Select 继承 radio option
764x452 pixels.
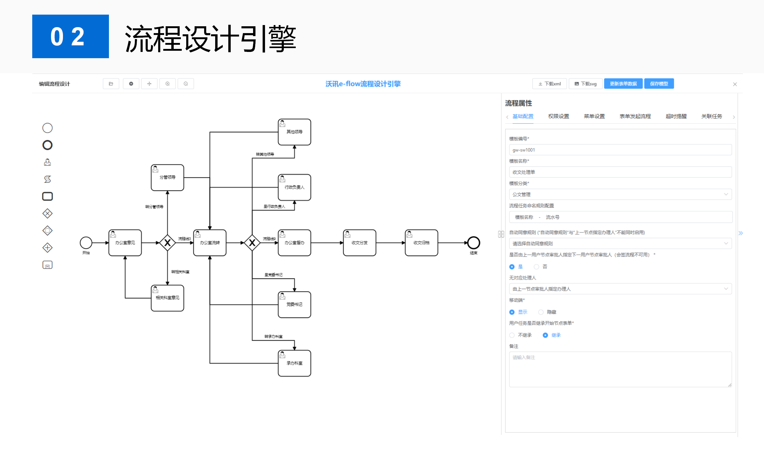pyautogui.click(x=552, y=335)
